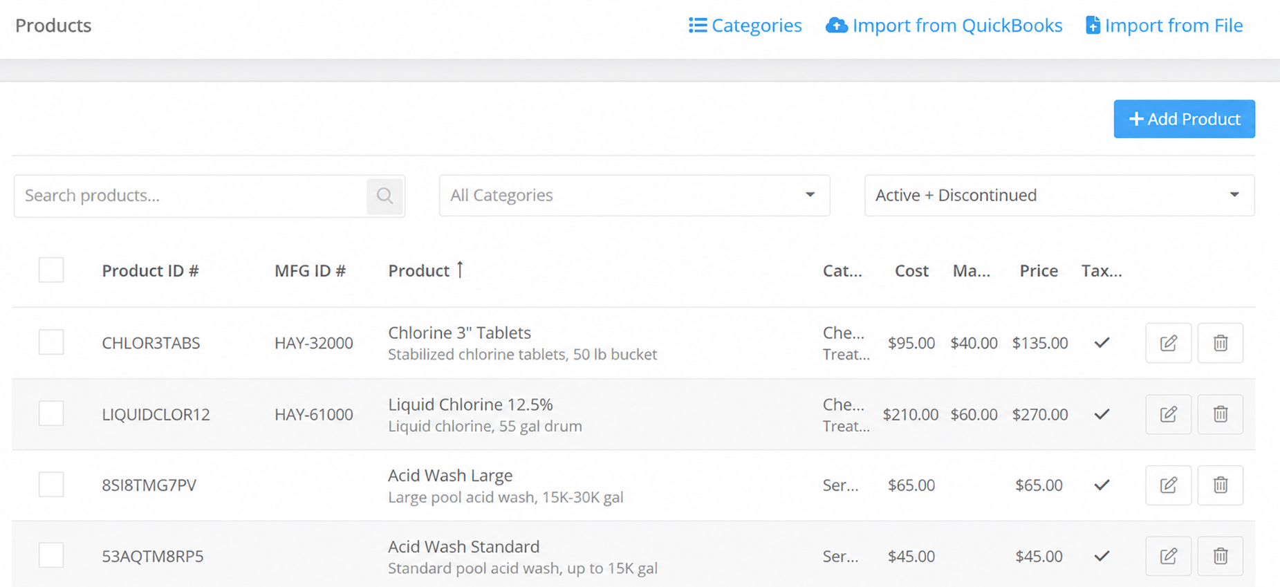Click the "8SI8TMG7PV" product ID
Viewport: 1280px width, 587px height.
coord(149,485)
